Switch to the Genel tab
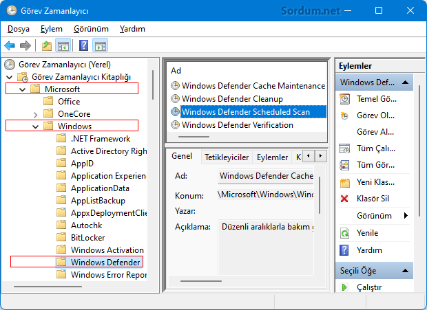The height and width of the screenshot is (310, 427). pos(182,156)
